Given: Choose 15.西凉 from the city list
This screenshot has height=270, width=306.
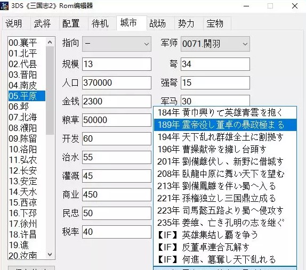Looking at the screenshot, I should coord(27,202).
